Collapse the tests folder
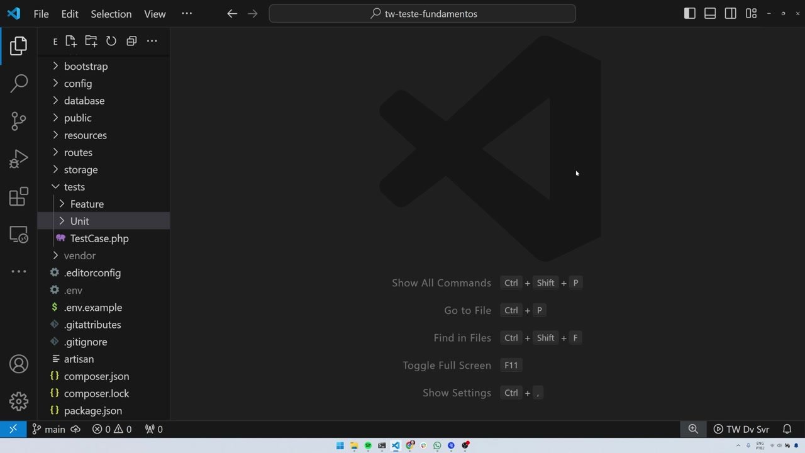Viewport: 805px width, 453px height. pyautogui.click(x=74, y=187)
